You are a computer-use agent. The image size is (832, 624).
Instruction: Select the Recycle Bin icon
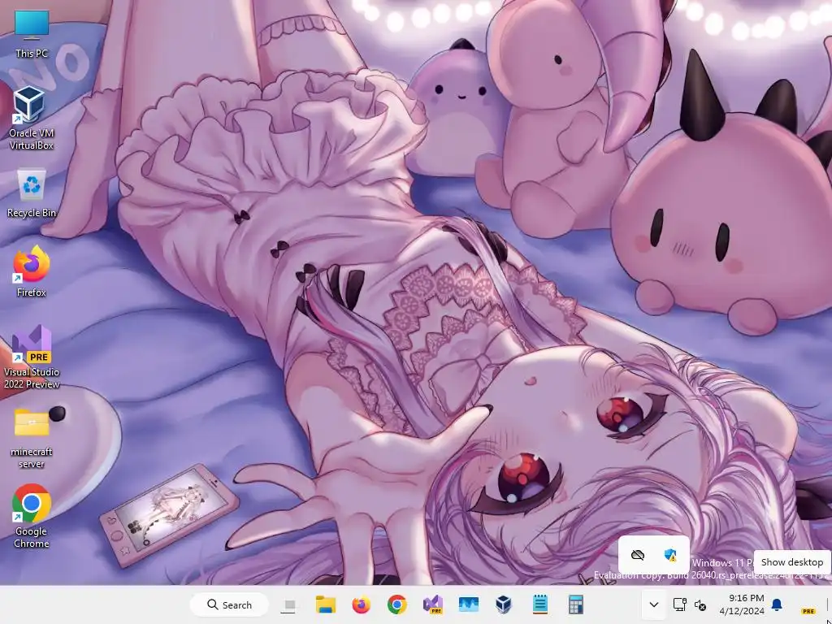(32, 193)
